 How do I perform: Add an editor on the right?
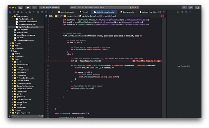point(164,12)
